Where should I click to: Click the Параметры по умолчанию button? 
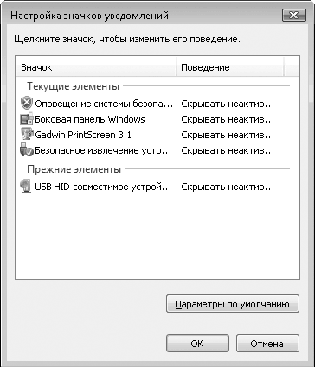pyautogui.click(x=233, y=304)
